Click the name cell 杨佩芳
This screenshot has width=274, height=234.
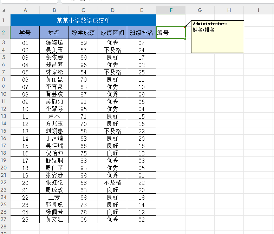[x=54, y=212]
